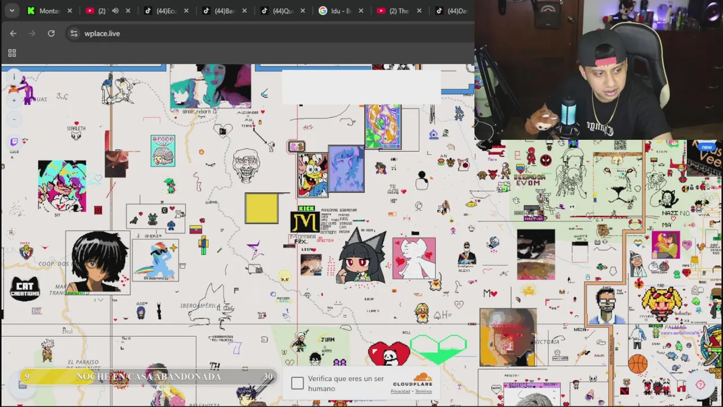The width and height of the screenshot is (723, 407).
Task: Open the Twitch link button
Action: coord(14,142)
